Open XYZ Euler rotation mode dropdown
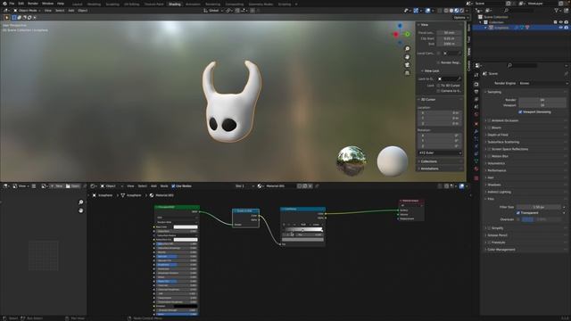The image size is (571, 321). (x=440, y=152)
